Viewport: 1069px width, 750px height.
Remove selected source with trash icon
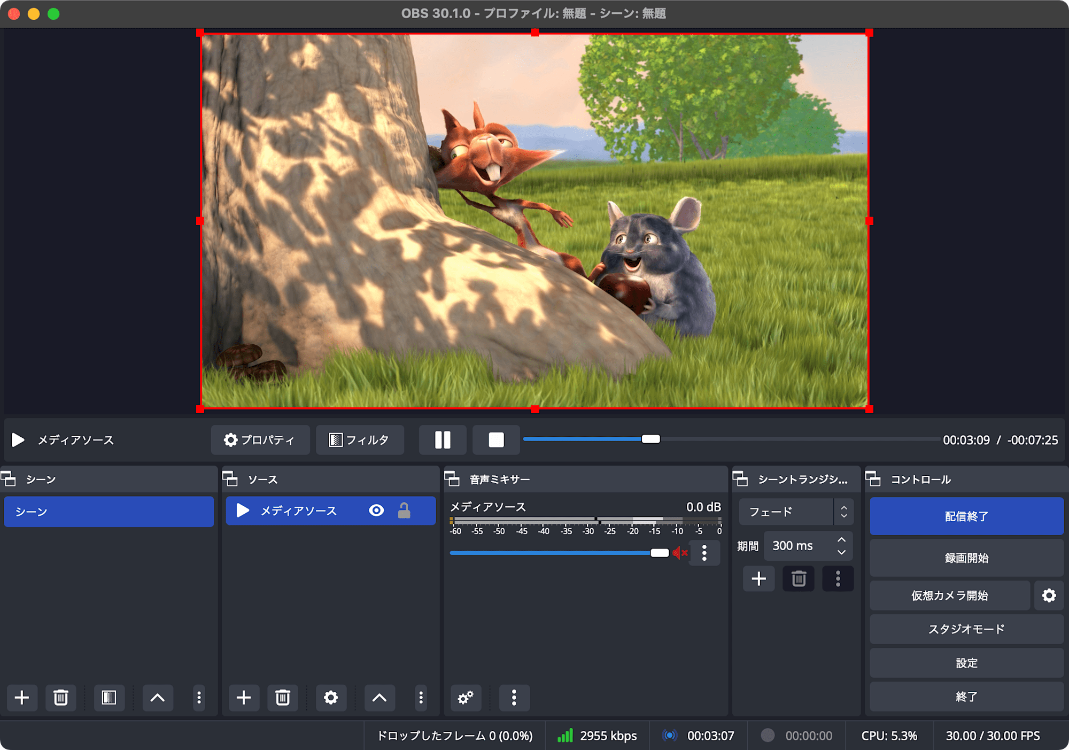283,697
